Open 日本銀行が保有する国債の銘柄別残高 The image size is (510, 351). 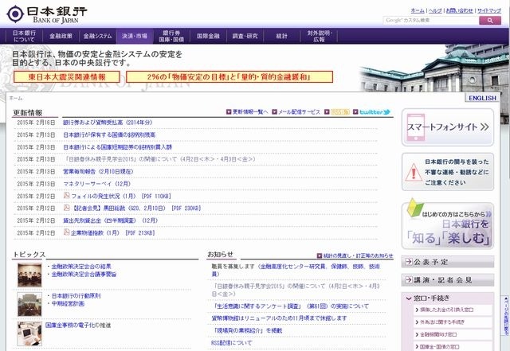point(109,135)
